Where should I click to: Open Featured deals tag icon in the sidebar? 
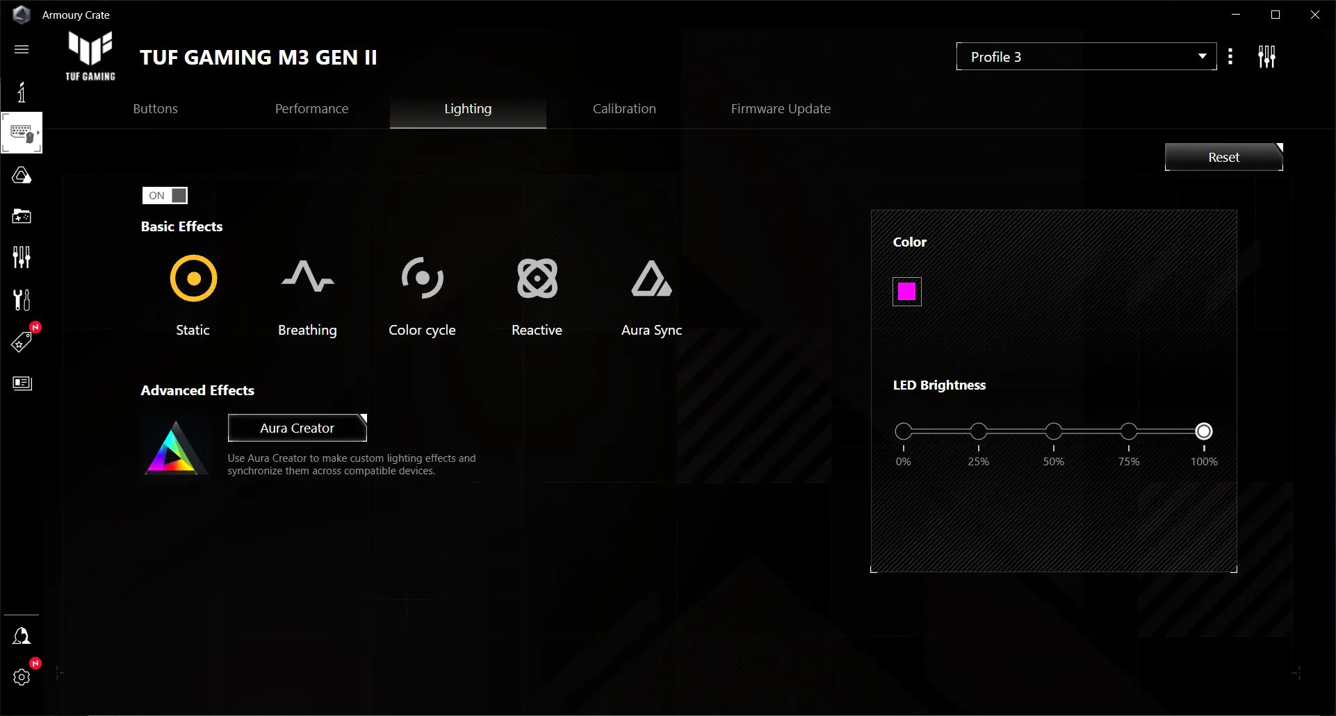click(22, 342)
